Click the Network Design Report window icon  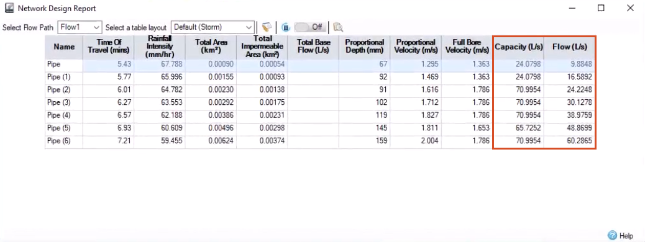click(x=9, y=8)
